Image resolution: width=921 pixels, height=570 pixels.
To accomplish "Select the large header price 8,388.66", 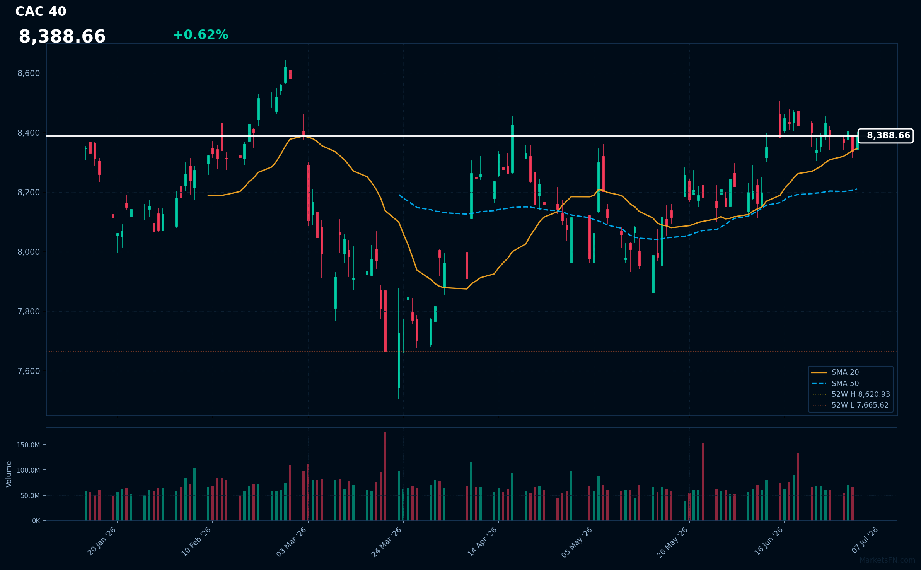I will point(62,37).
